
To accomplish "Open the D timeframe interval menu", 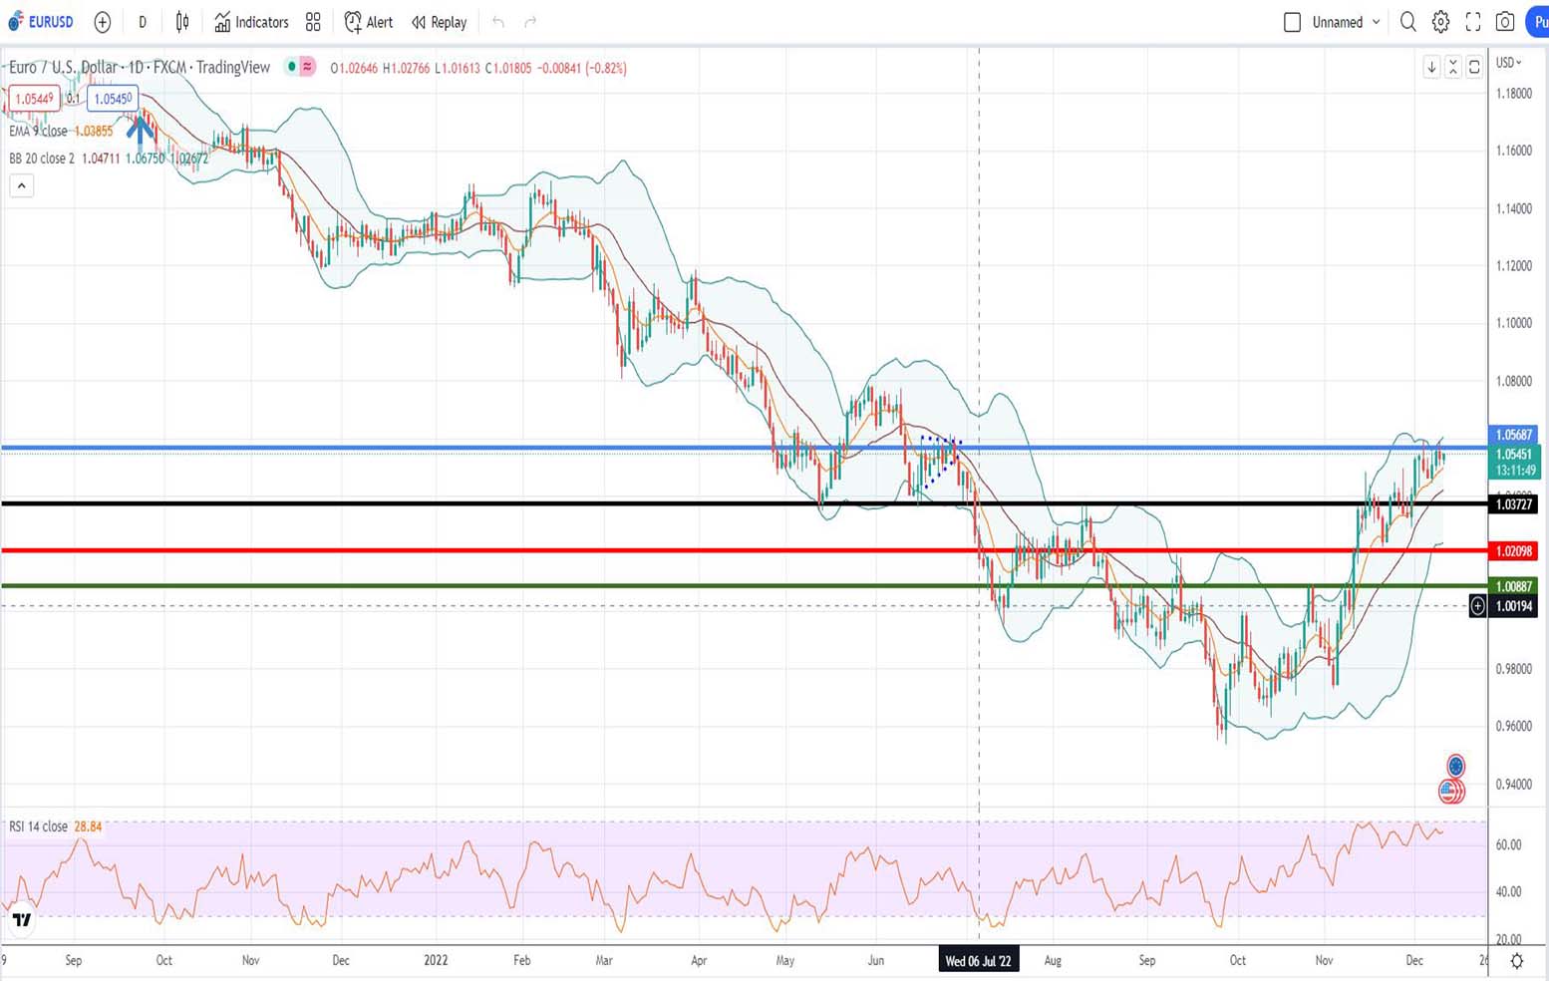I will pyautogui.click(x=143, y=22).
